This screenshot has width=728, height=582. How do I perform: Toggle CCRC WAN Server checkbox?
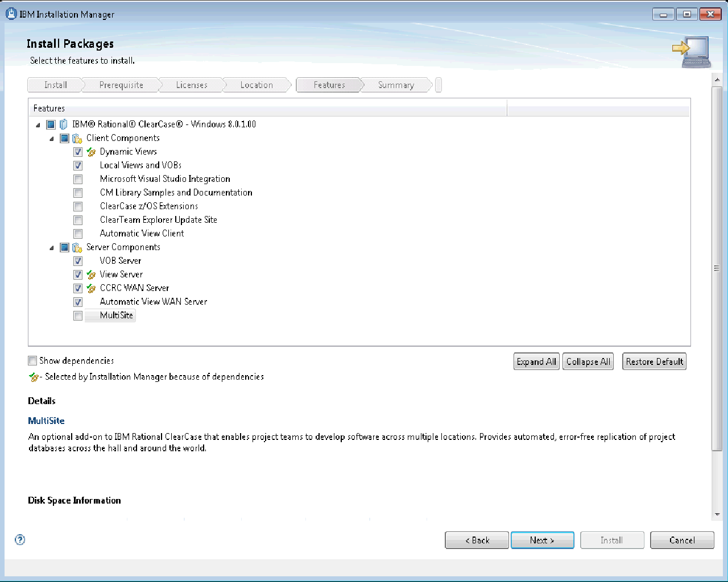[78, 288]
